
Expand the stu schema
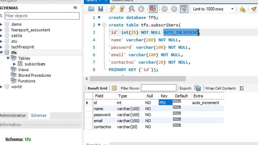1,41
